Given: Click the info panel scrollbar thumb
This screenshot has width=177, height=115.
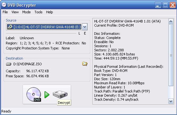Looking at the screenshot, I should (x=171, y=55).
